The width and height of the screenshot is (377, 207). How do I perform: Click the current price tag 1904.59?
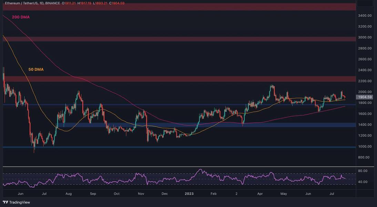(364, 97)
